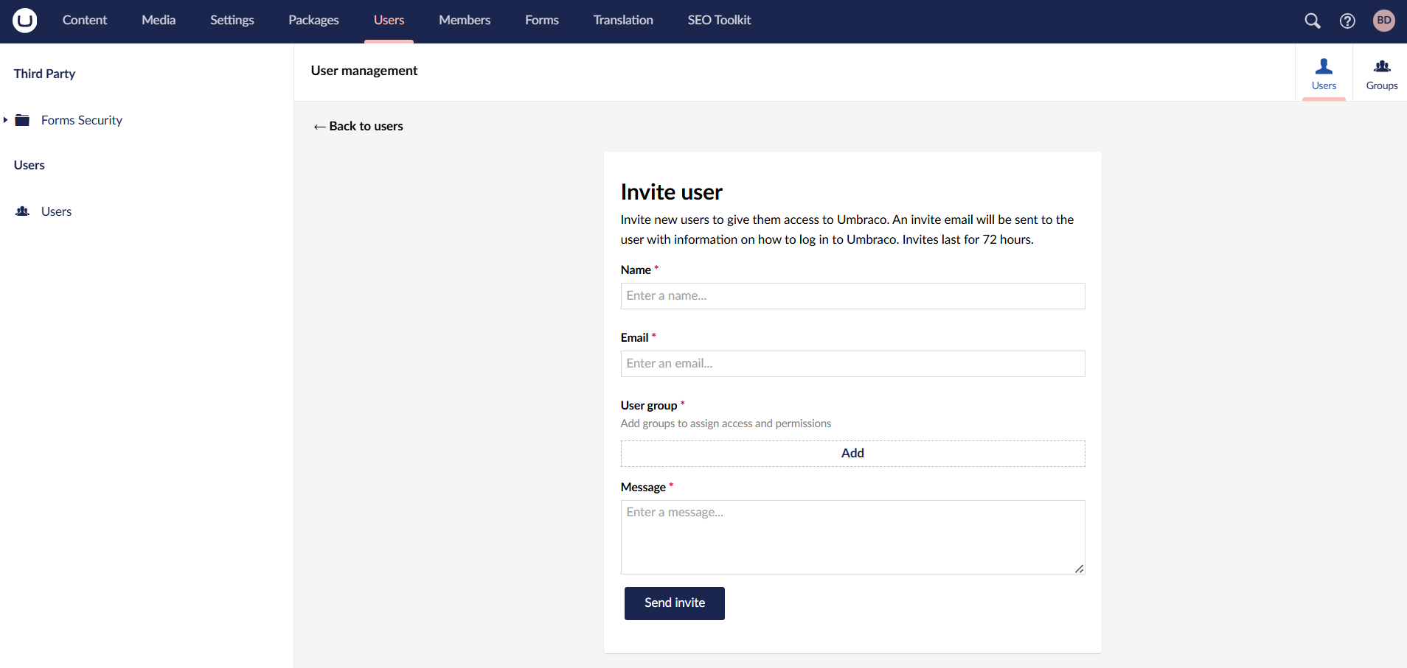Open the BD user avatar
The image size is (1407, 668).
(1383, 21)
